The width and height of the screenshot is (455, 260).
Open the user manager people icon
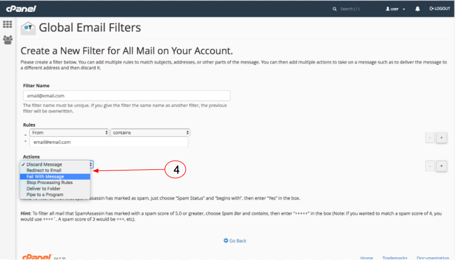tap(8, 40)
